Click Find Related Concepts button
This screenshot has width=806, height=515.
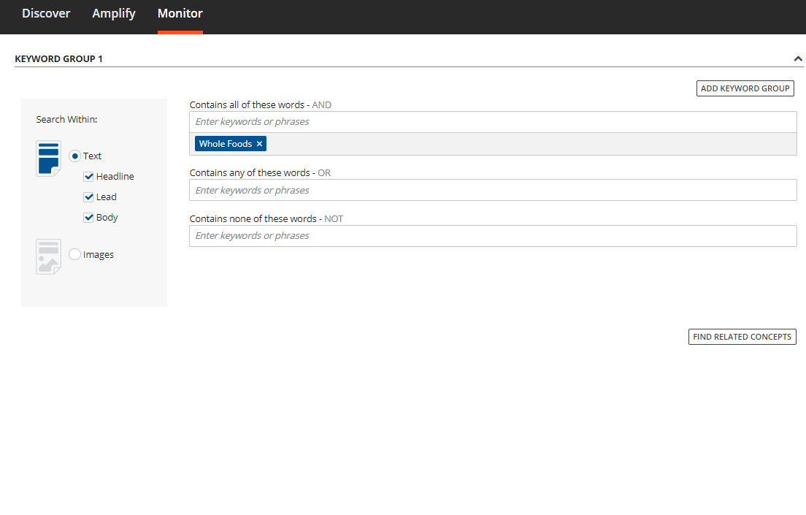(x=742, y=337)
